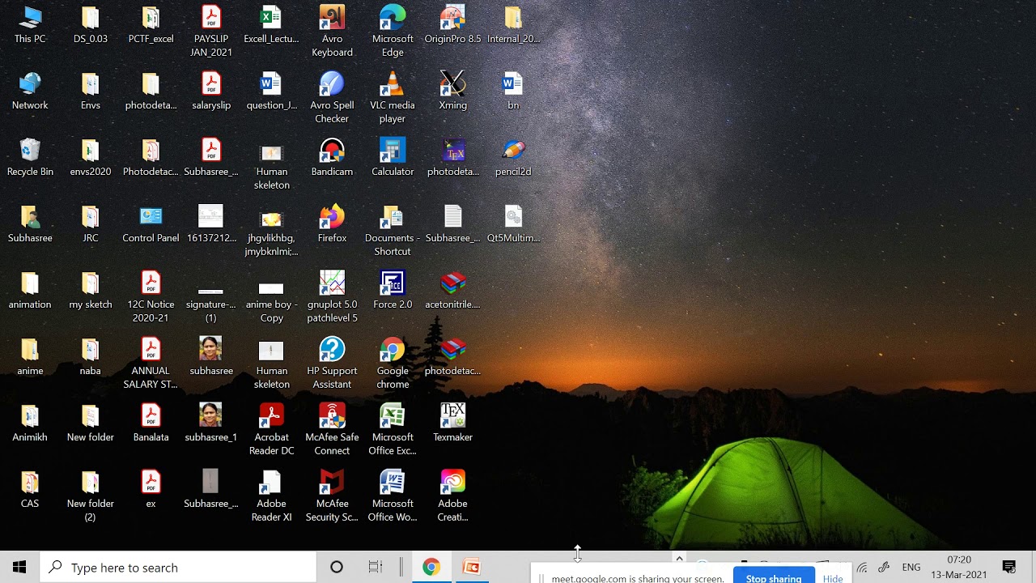Select the HP Support Assistant shortcut
This screenshot has height=583, width=1036.
(x=332, y=364)
